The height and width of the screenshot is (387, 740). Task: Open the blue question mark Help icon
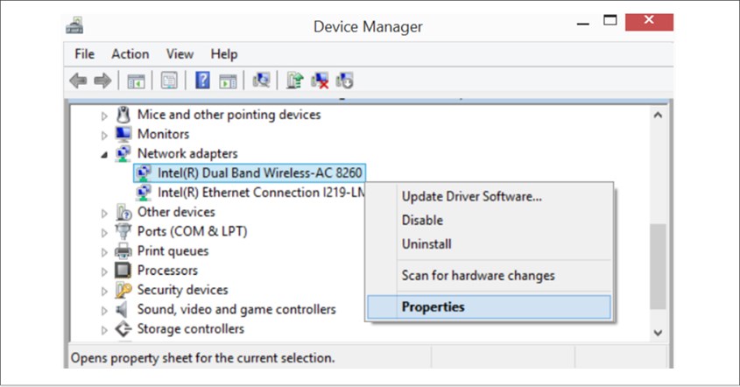(x=202, y=81)
